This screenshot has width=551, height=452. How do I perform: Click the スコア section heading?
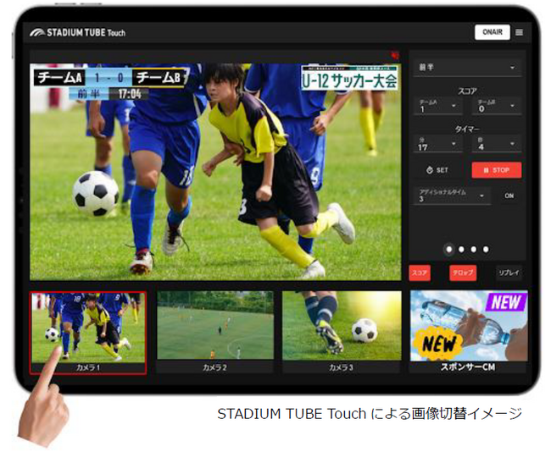(467, 91)
